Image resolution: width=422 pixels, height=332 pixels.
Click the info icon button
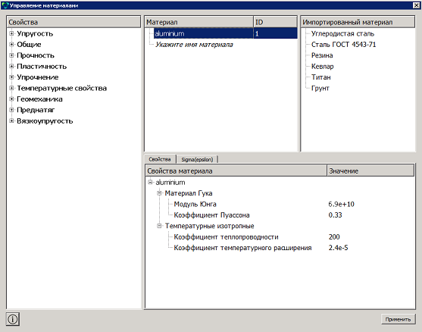pos(13,319)
